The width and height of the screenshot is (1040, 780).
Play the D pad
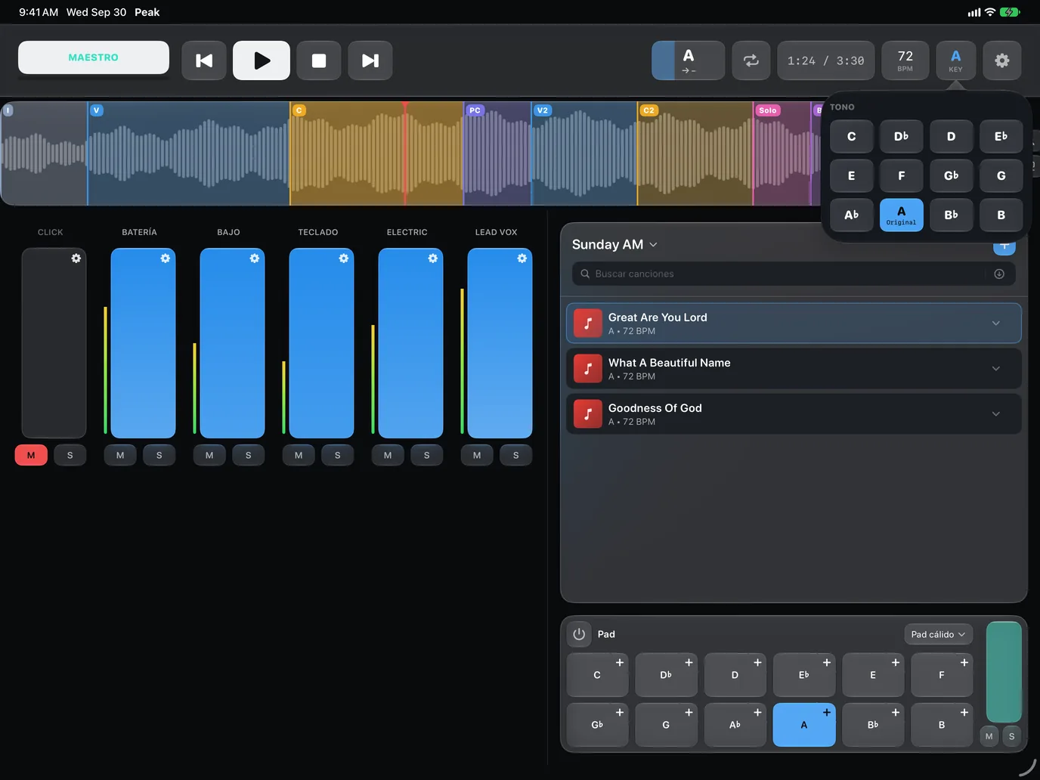[735, 675]
